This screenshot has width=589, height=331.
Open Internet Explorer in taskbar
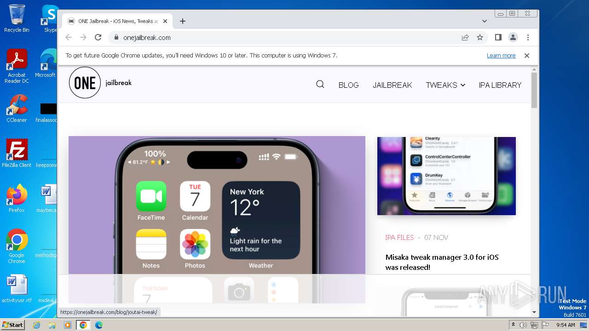(x=36, y=325)
